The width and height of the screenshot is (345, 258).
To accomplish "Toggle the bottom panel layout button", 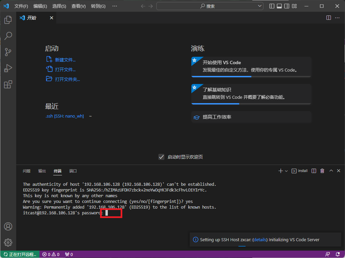I will click(x=279, y=6).
